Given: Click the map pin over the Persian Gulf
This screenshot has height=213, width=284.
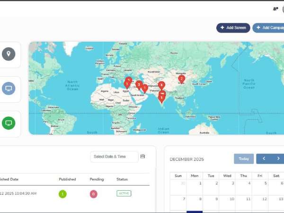Looking at the screenshot, I should [x=144, y=89].
